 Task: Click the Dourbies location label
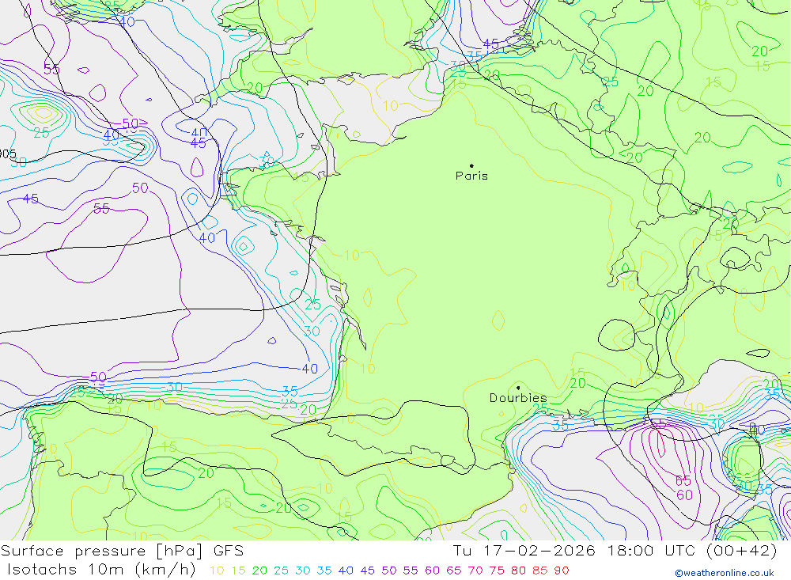tap(518, 398)
